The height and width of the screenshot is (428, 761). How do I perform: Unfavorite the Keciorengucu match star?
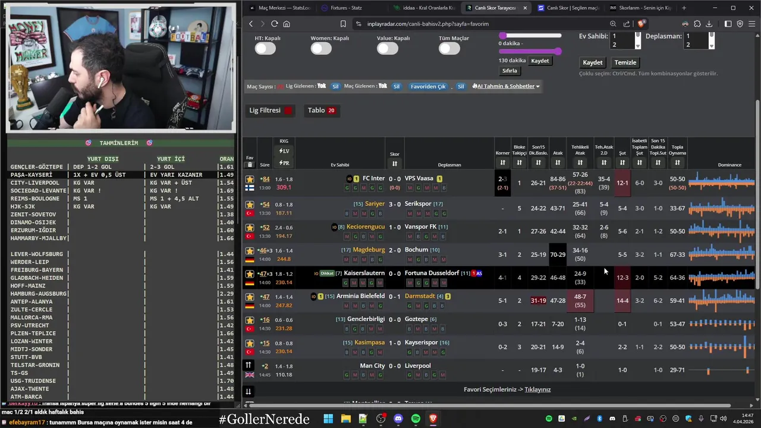click(250, 228)
